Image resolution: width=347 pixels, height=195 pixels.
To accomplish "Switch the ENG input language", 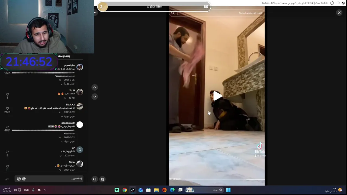I will click(x=26, y=190).
